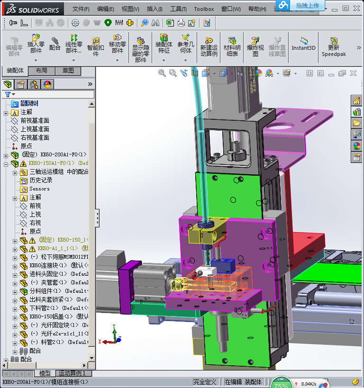Click the yellow bearing calculator icon
The width and height of the screenshot is (364, 388).
point(130,23)
